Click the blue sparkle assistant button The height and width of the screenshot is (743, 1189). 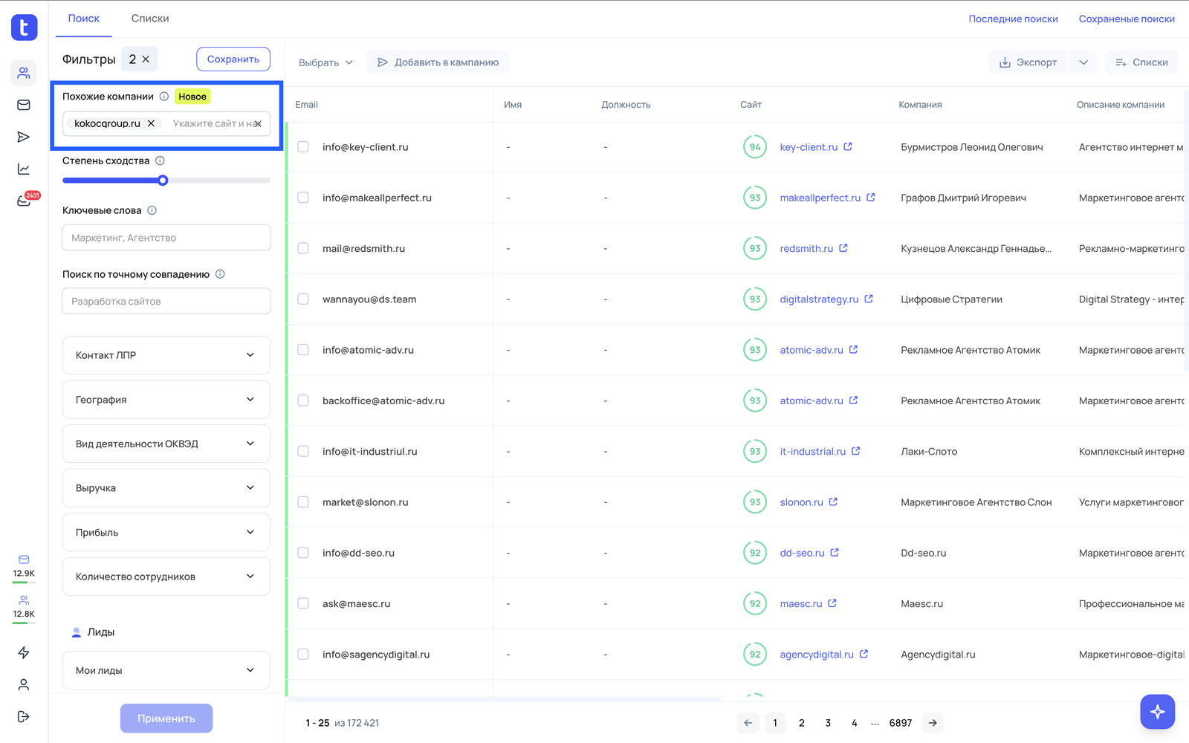pyautogui.click(x=1157, y=712)
